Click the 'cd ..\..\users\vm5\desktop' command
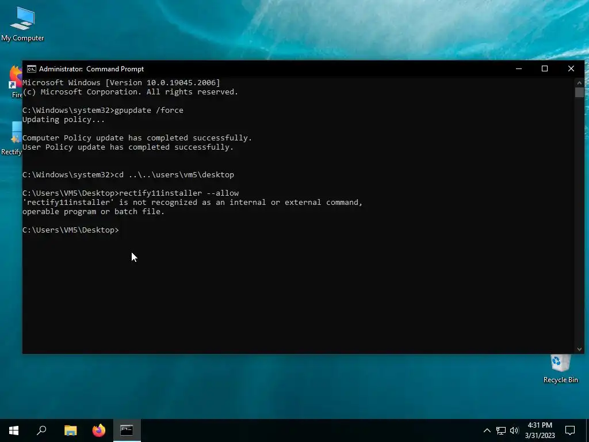 [174, 175]
